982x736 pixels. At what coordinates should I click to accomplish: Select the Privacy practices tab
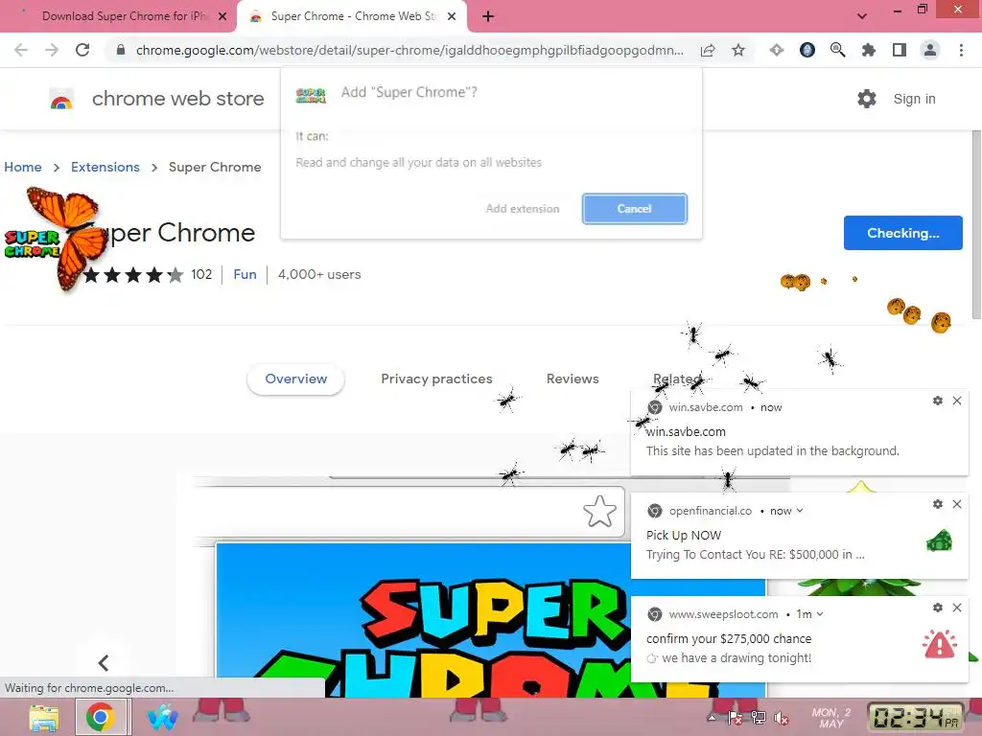click(x=436, y=379)
